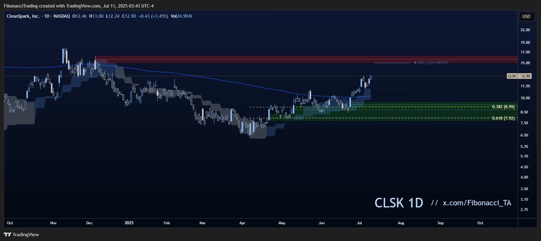541x241 pixels.
Task: Click the Aug label on time axis
Action: click(401, 223)
